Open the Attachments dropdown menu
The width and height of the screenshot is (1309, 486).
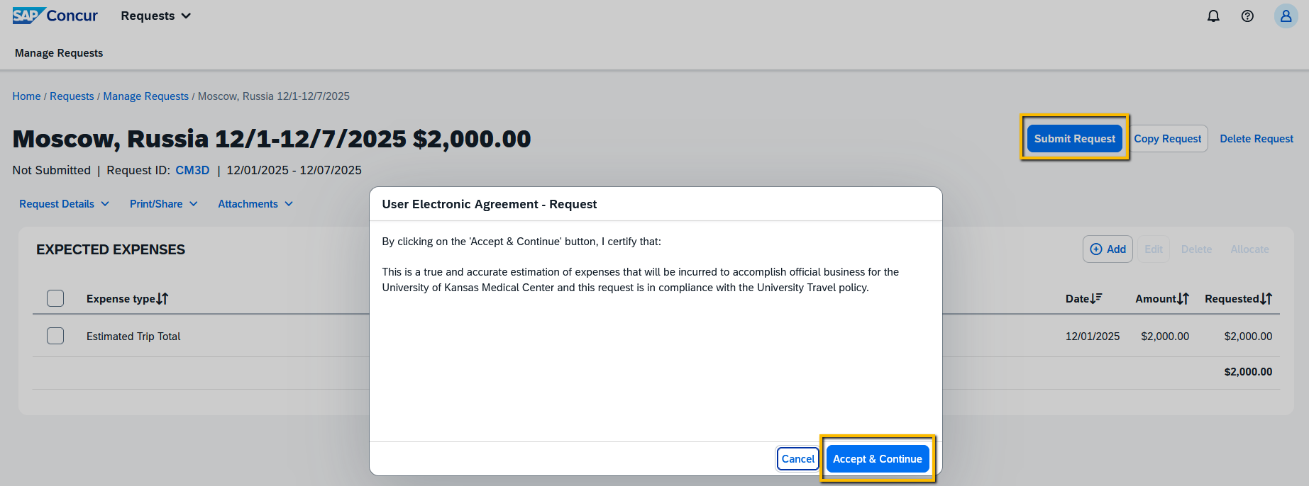coord(255,204)
